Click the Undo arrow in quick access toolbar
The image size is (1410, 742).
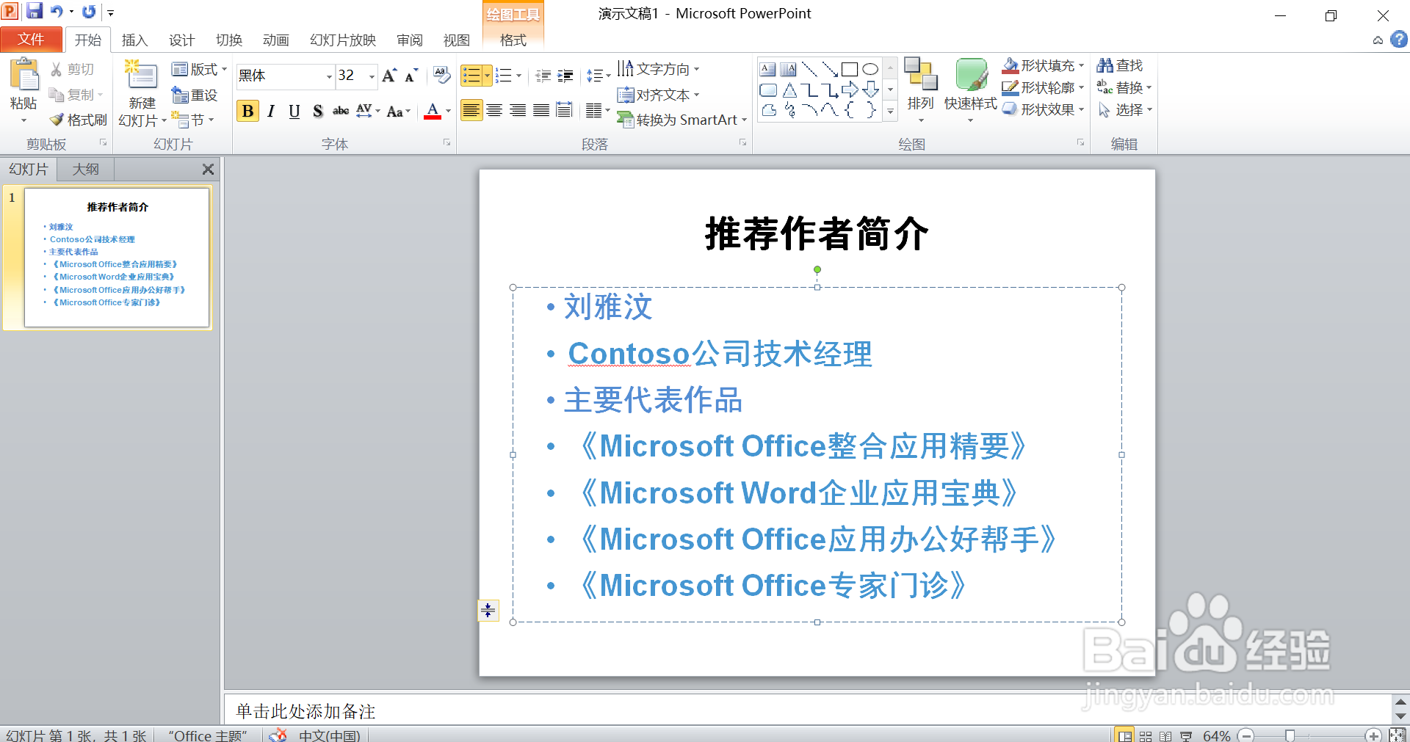point(57,11)
